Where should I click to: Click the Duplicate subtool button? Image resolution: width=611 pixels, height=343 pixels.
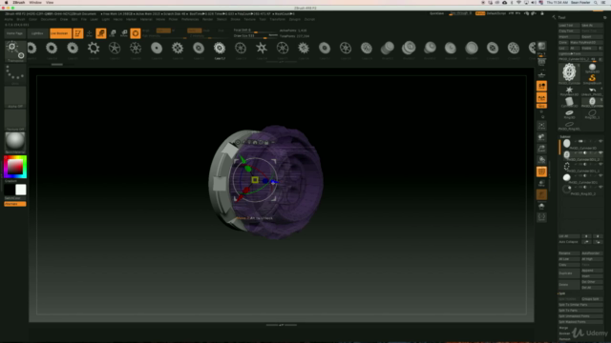pyautogui.click(x=569, y=273)
